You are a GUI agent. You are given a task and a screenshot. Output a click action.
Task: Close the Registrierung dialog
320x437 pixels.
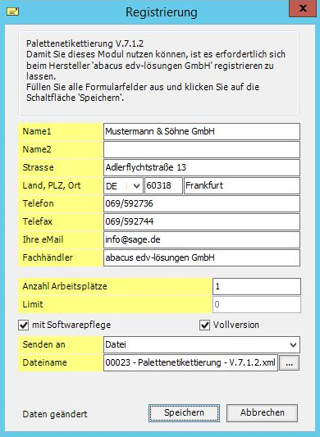[303, 9]
